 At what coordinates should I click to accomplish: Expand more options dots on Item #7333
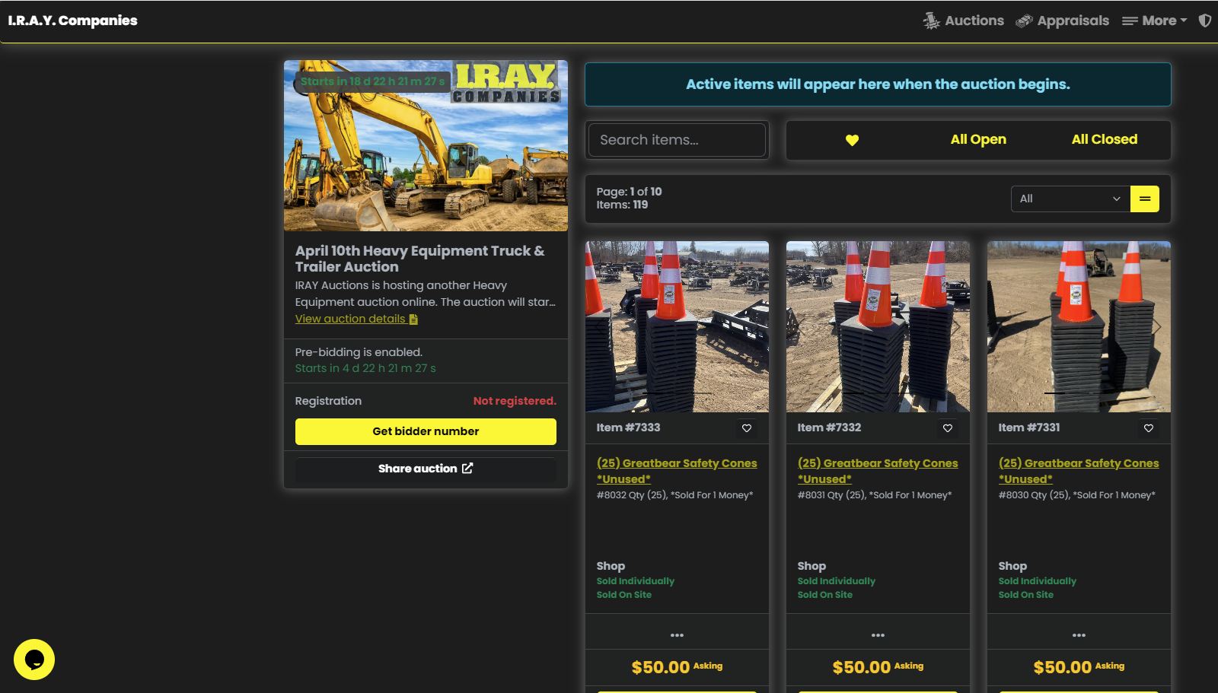pos(677,635)
